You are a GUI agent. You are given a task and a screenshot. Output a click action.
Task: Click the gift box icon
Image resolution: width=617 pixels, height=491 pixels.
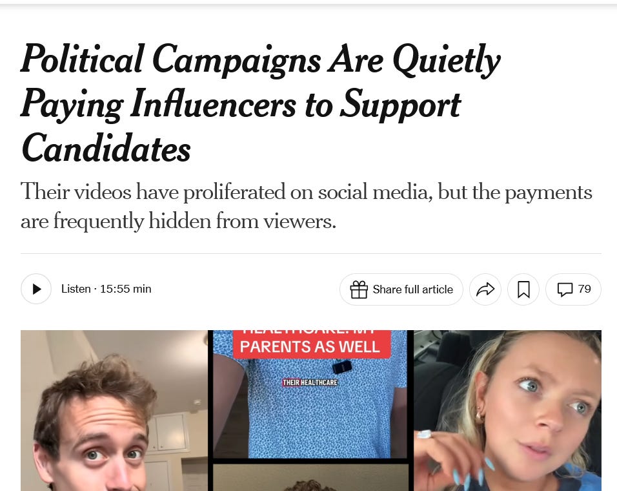pyautogui.click(x=359, y=289)
